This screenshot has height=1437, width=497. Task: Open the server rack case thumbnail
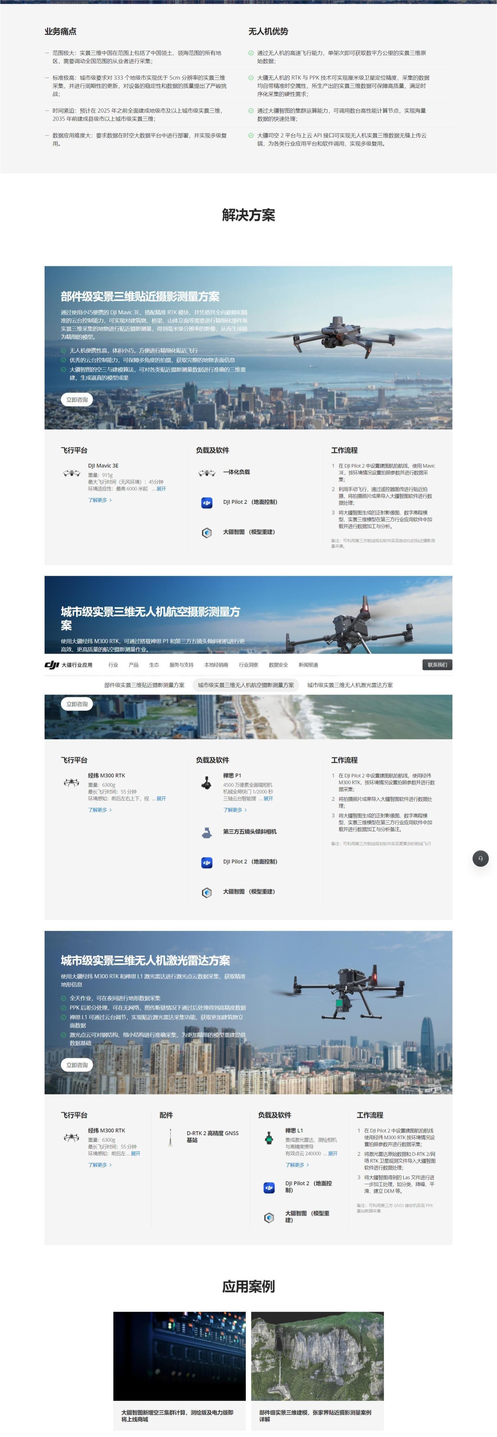[179, 1357]
